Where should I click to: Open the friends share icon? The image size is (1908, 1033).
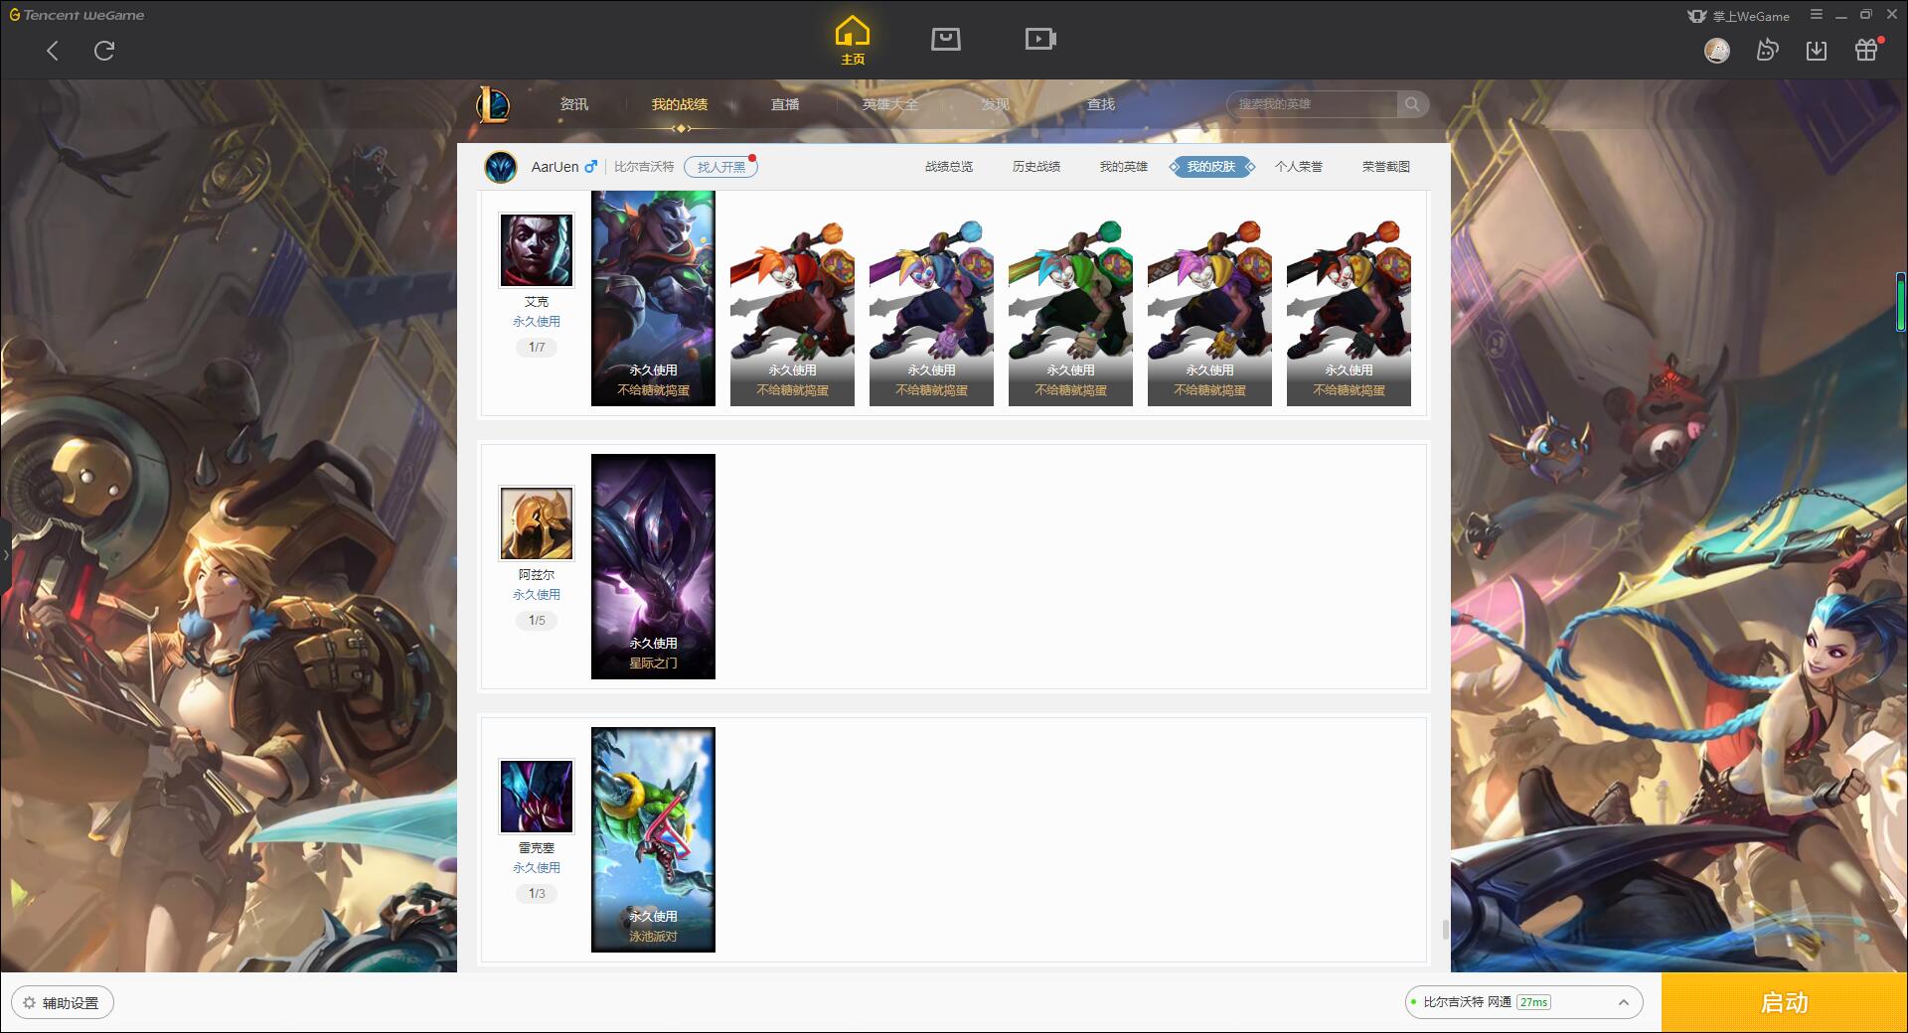pos(1767,51)
